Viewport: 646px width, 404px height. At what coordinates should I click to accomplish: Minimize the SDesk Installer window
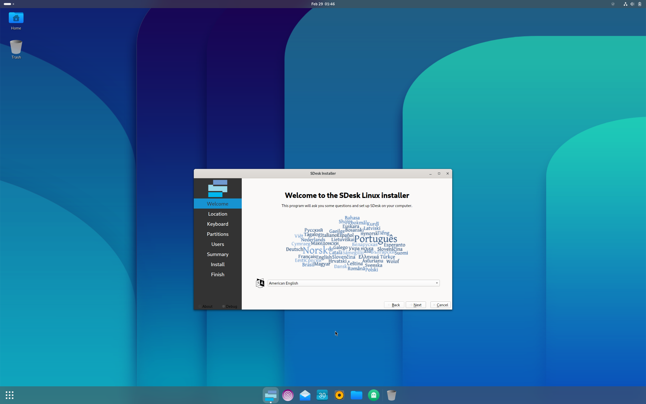(430, 173)
